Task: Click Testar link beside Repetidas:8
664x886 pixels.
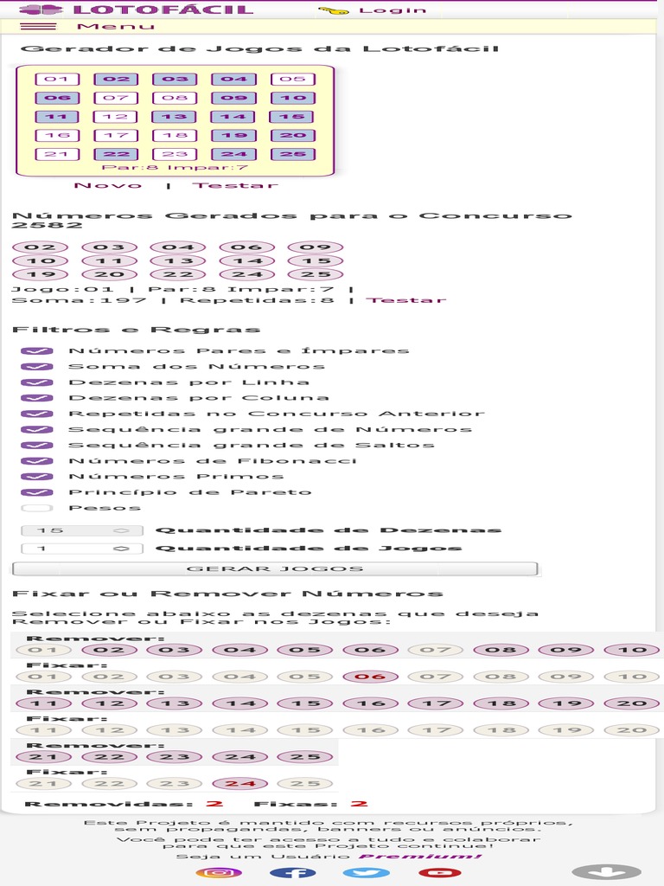Action: point(406,300)
